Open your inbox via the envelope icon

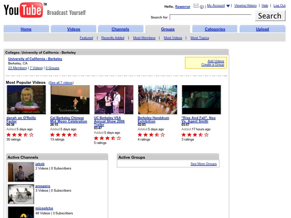(196, 5)
